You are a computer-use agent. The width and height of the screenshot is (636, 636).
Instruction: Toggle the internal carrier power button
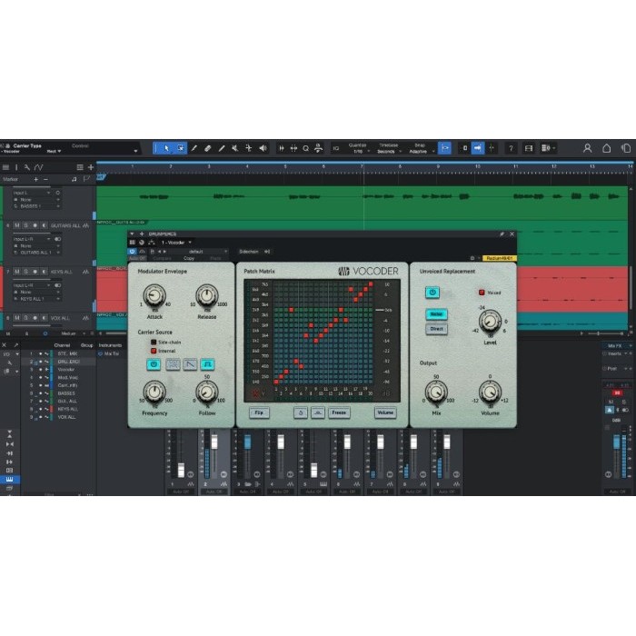tap(154, 364)
